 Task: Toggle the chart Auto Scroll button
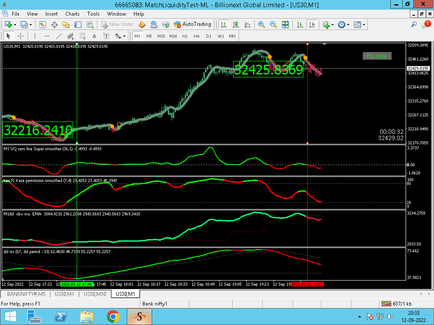[300, 24]
